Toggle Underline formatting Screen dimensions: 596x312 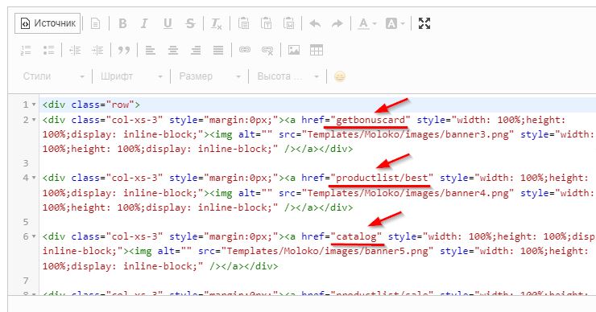(x=168, y=23)
